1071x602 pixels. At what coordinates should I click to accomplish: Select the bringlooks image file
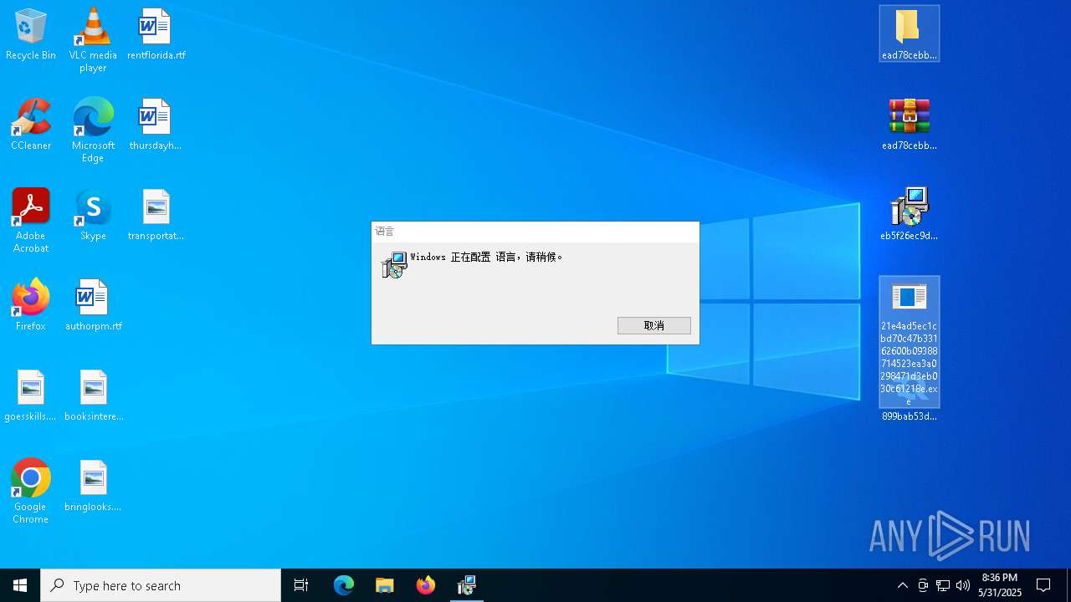pos(93,487)
